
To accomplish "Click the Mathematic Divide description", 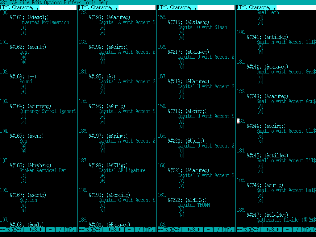I will coord(286,220).
